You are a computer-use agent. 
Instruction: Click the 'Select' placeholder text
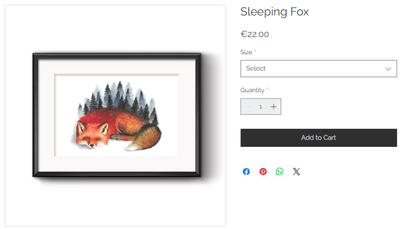coord(256,69)
